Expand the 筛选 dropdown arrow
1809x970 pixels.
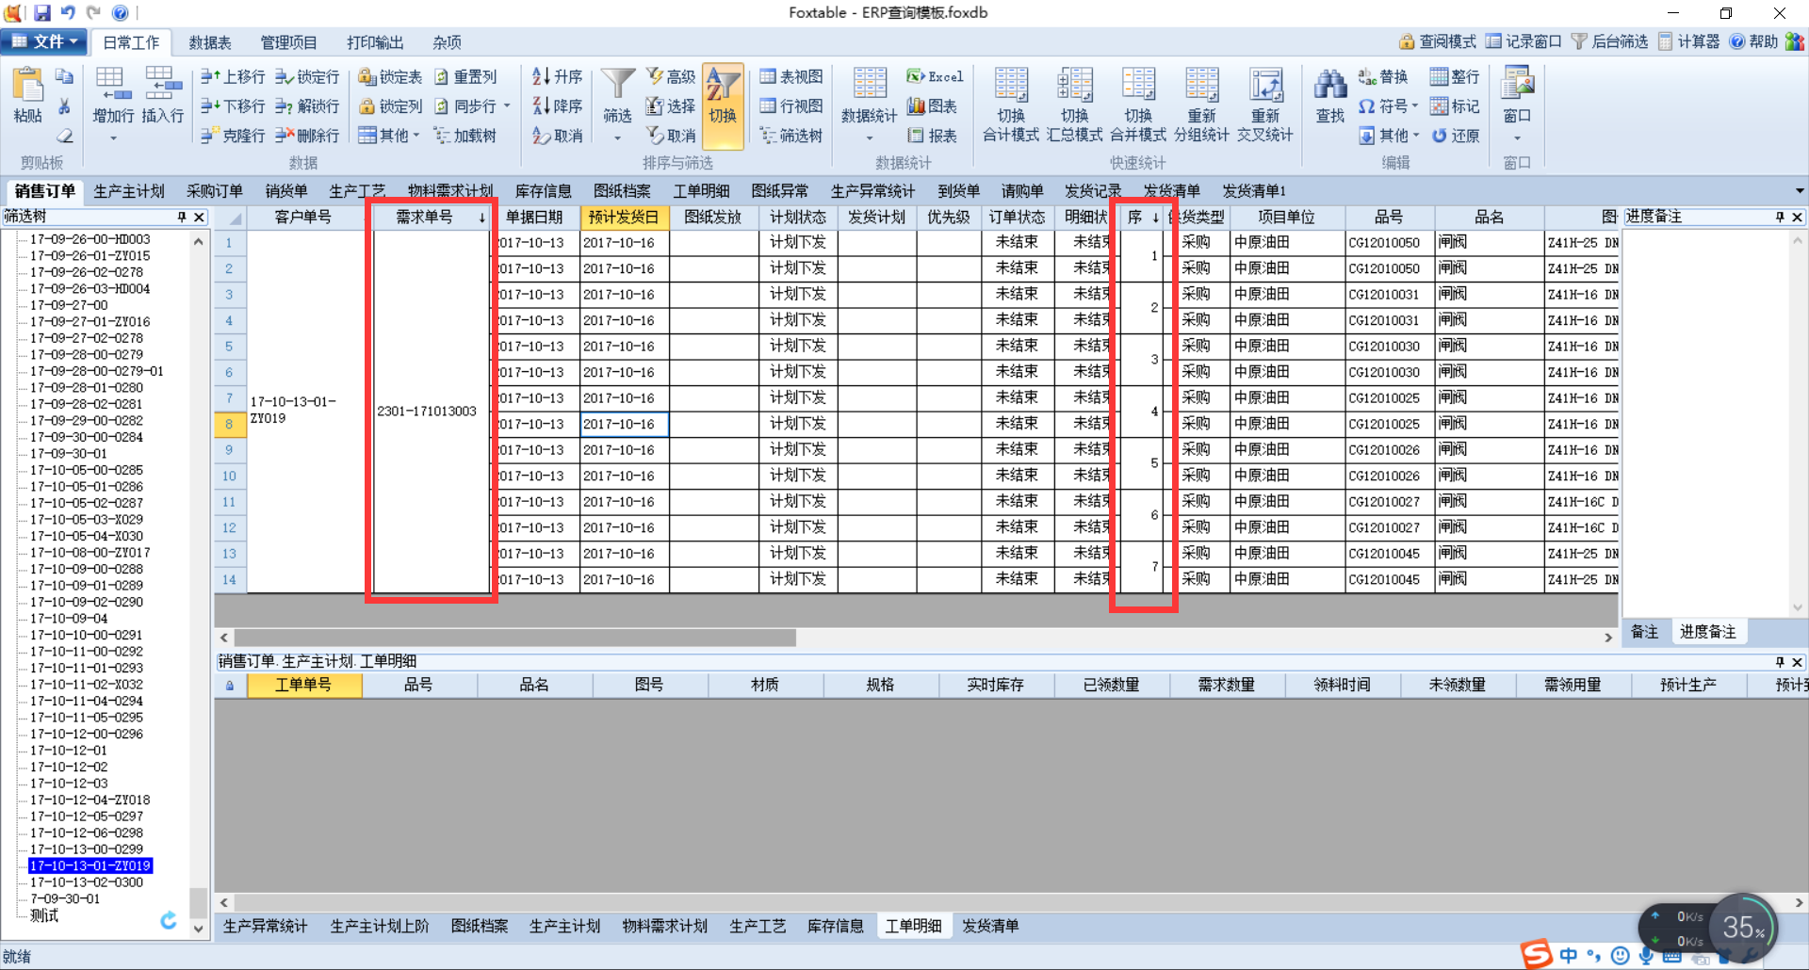click(617, 138)
